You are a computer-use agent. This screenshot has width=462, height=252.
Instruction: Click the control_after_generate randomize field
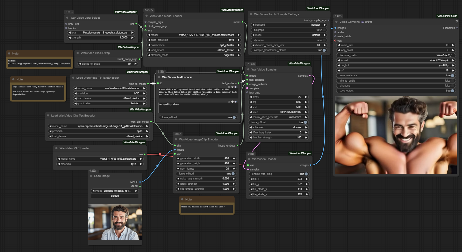click(278, 117)
